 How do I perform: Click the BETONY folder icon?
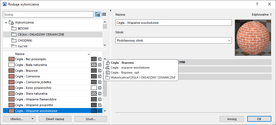pos(14,28)
